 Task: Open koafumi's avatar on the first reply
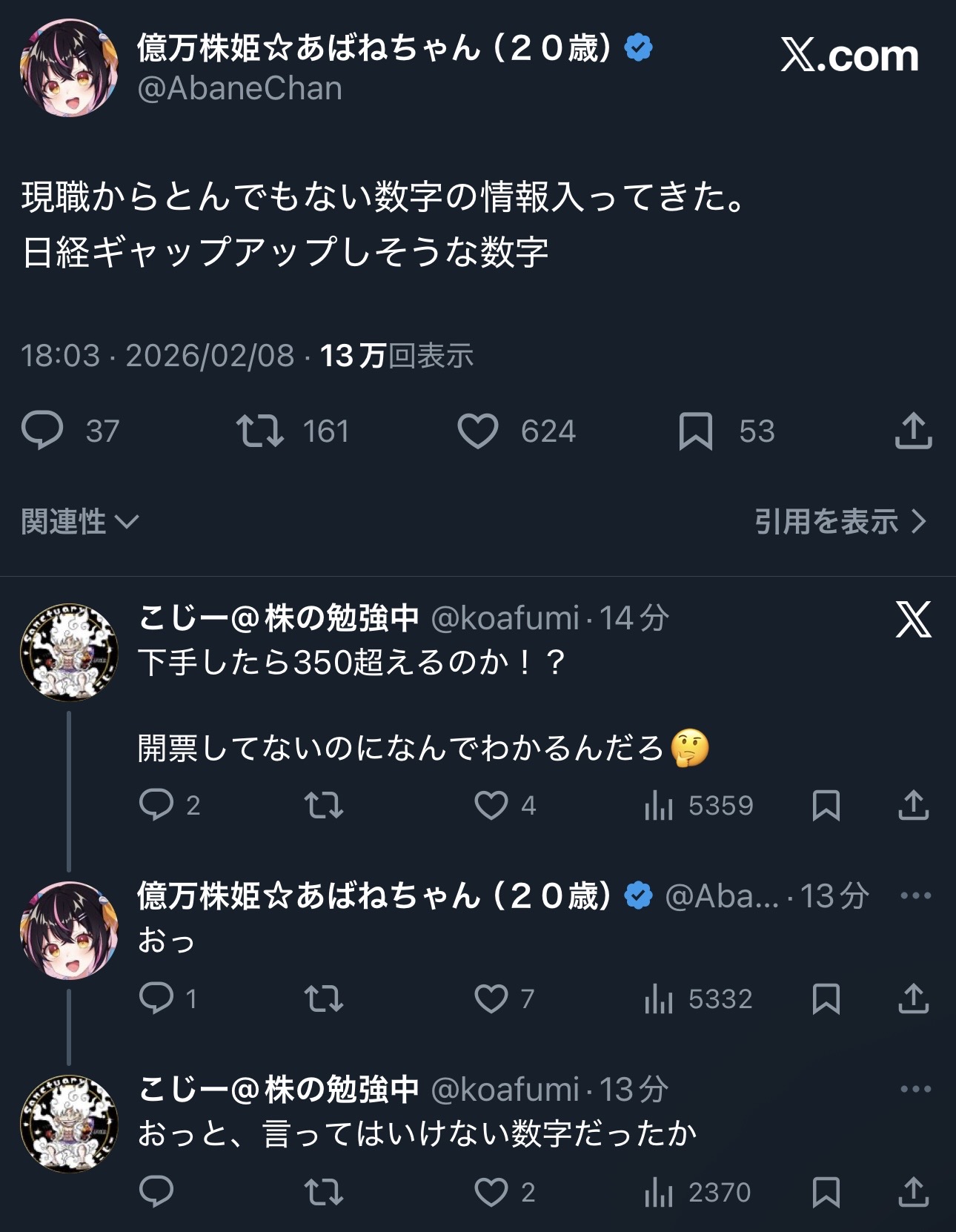tap(69, 652)
